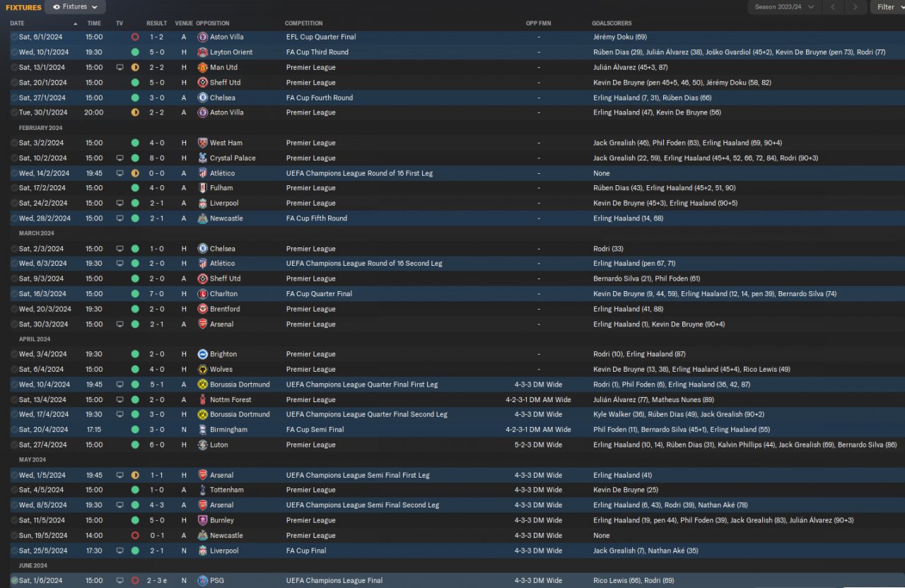The image size is (905, 588).
Task: Toggle the tick mark on the Charlton row
Action: pos(14,294)
